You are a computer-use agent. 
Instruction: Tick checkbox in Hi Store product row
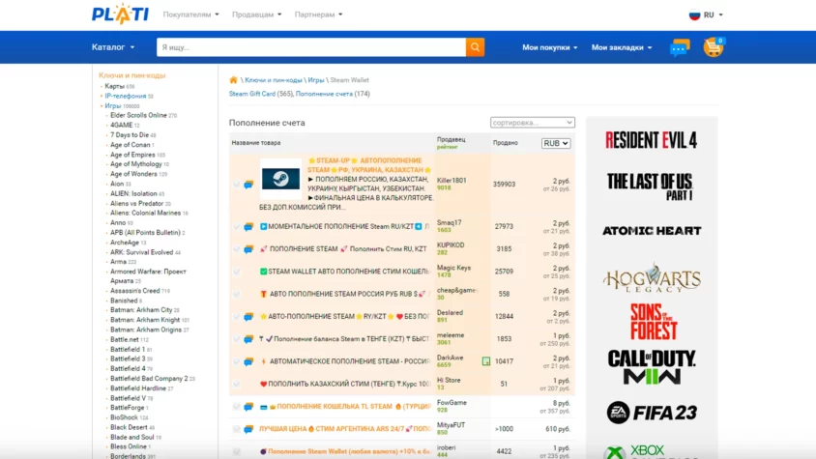[x=237, y=384]
